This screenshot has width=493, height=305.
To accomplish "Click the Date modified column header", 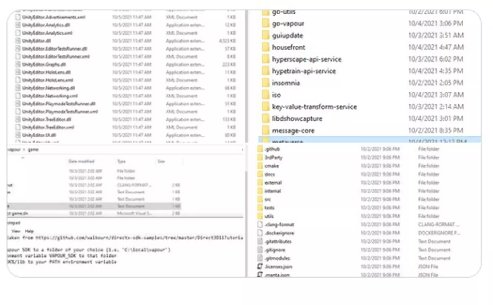I will (81, 161).
